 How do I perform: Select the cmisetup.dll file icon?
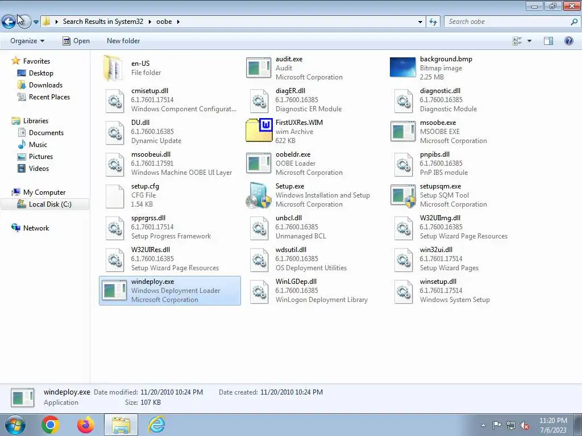click(x=115, y=101)
